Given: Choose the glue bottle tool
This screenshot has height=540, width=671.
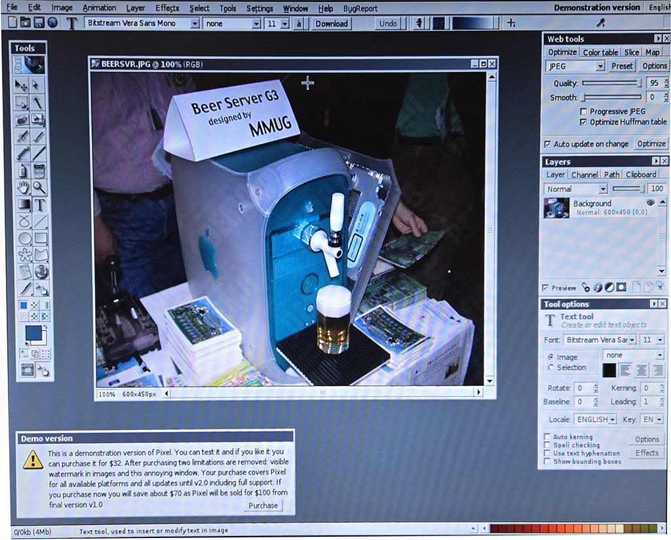Looking at the screenshot, I should (x=23, y=171).
